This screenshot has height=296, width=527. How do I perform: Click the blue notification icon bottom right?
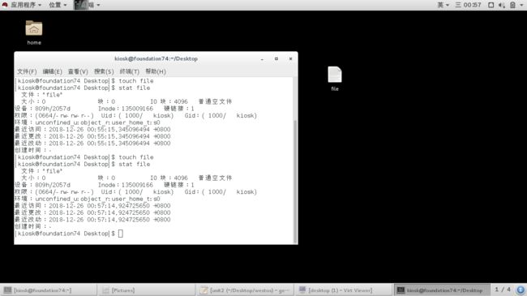tap(521, 290)
